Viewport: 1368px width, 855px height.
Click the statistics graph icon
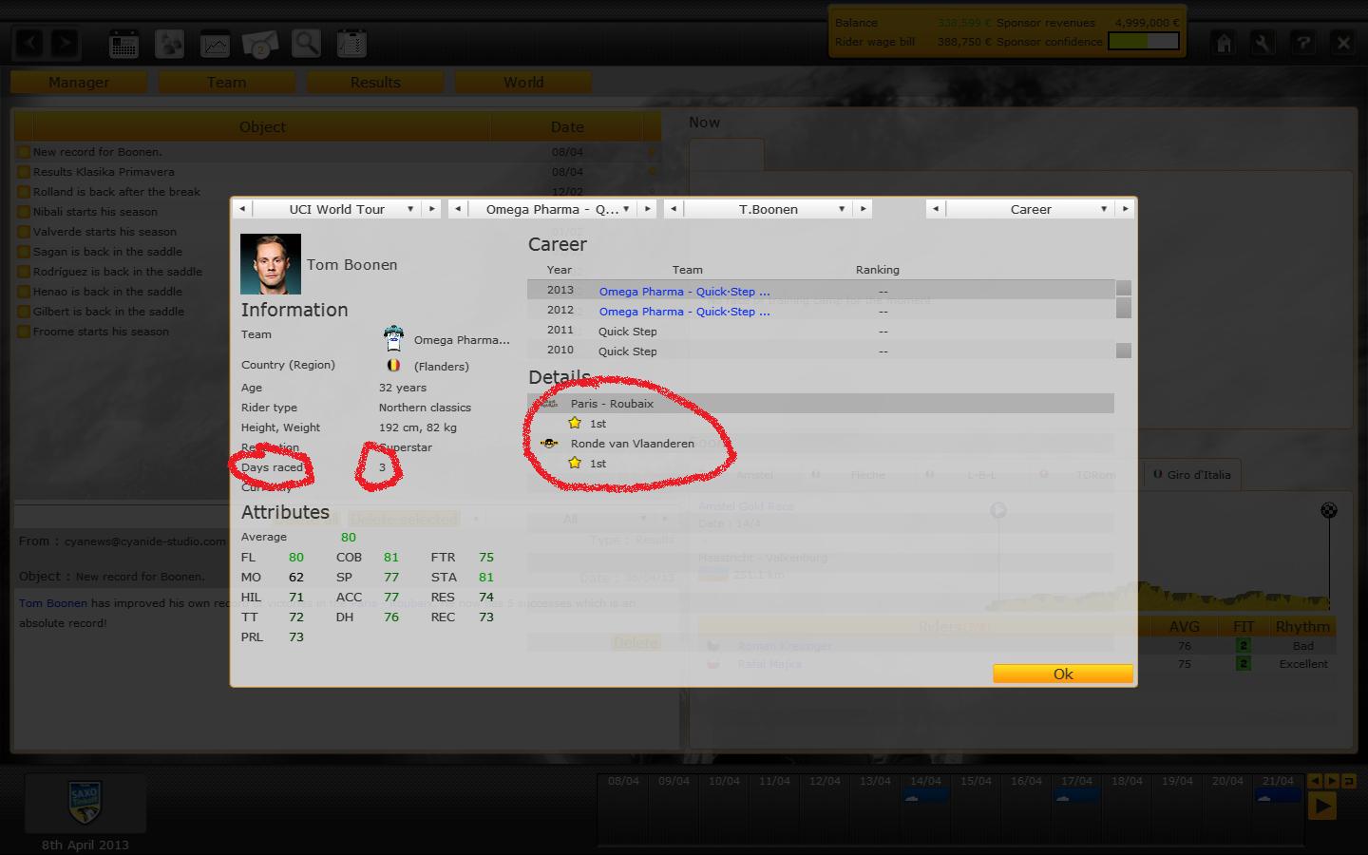point(215,43)
